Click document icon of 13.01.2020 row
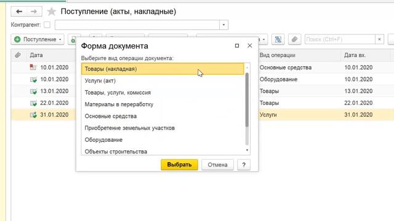This screenshot has height=221, width=394. (33, 91)
